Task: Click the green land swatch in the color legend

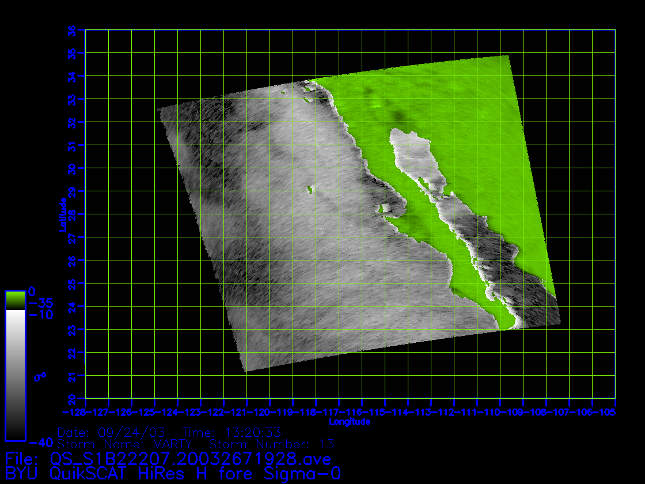Action: point(15,300)
